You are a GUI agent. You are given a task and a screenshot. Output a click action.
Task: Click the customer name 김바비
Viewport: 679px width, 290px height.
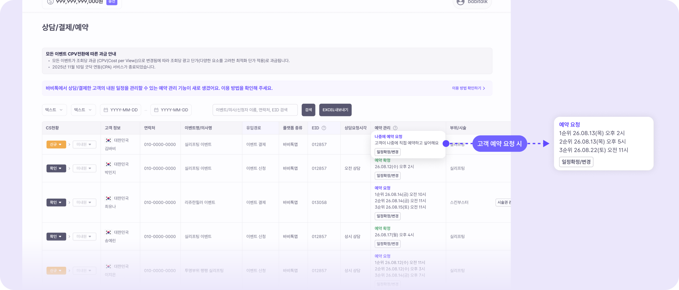click(x=110, y=149)
